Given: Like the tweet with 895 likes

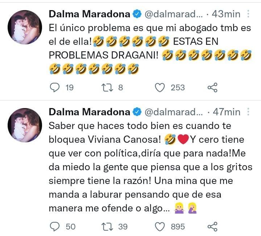Looking at the screenshot, I should click(x=160, y=226).
